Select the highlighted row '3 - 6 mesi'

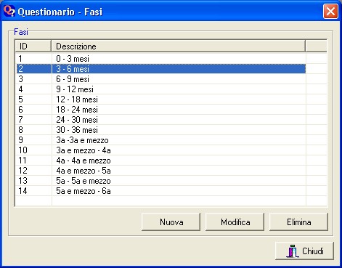click(161, 69)
